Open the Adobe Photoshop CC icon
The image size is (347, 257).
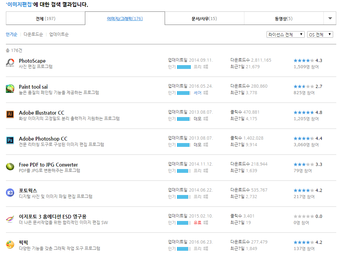[x=10, y=140]
